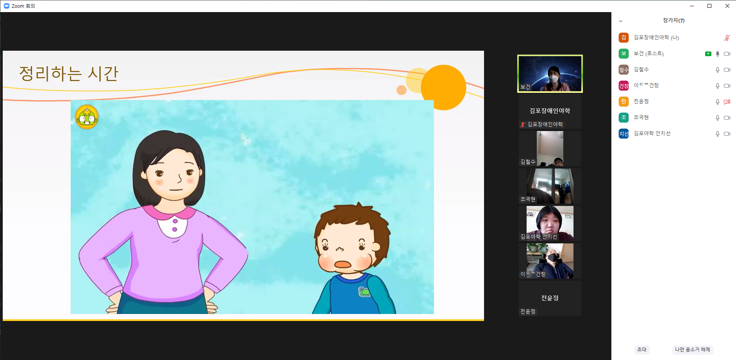Toggle the microphone icon for host 보건
Screen dimensions: 736x360
coord(717,54)
